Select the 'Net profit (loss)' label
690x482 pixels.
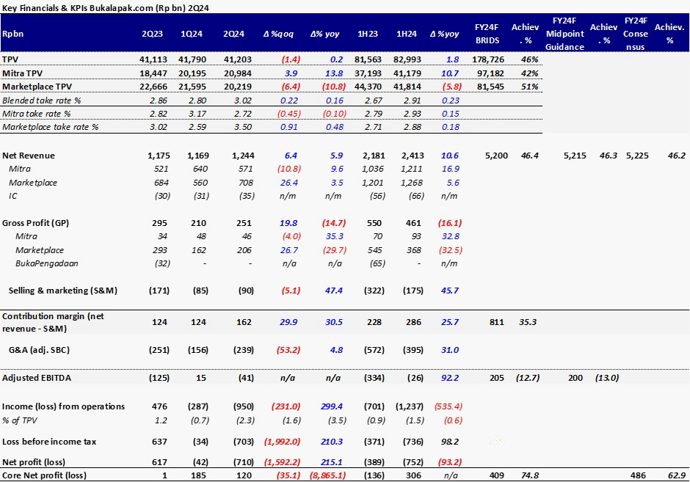point(34,462)
